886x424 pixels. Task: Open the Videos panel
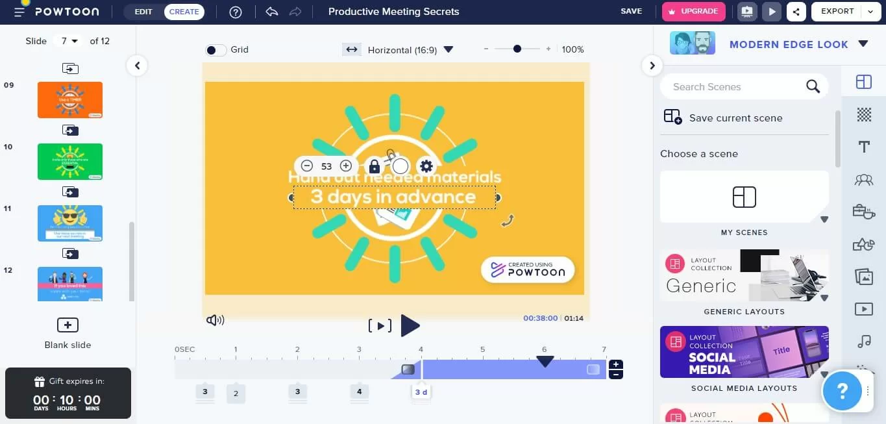coord(864,308)
